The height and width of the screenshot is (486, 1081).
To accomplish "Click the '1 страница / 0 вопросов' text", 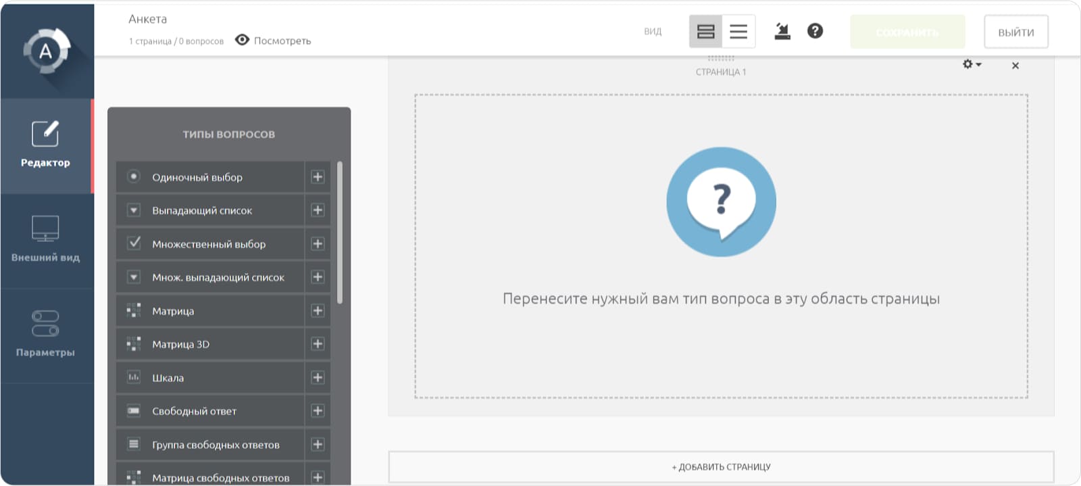I will (x=176, y=41).
